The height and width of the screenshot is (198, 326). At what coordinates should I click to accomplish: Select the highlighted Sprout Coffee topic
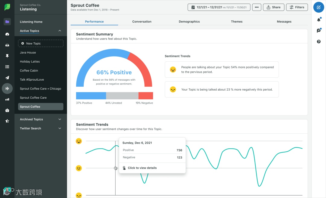tap(41, 107)
